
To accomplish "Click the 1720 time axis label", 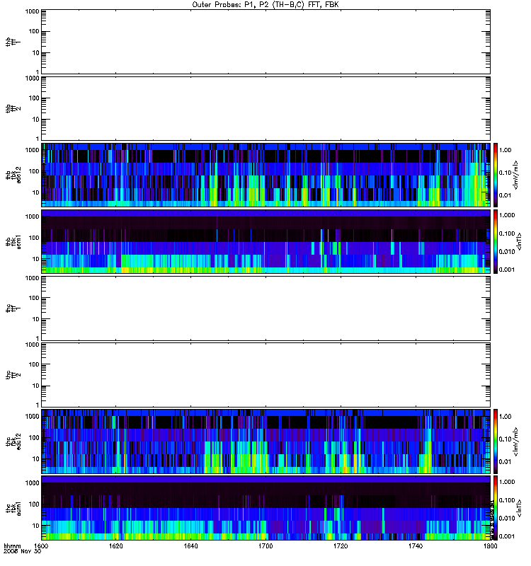I will (341, 546).
